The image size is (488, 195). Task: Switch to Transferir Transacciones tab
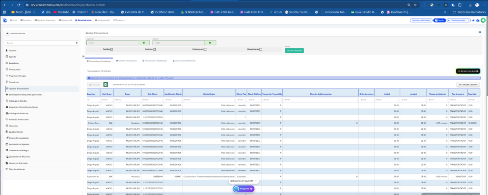126,61
